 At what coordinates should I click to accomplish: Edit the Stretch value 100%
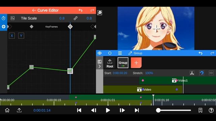coord(149,73)
